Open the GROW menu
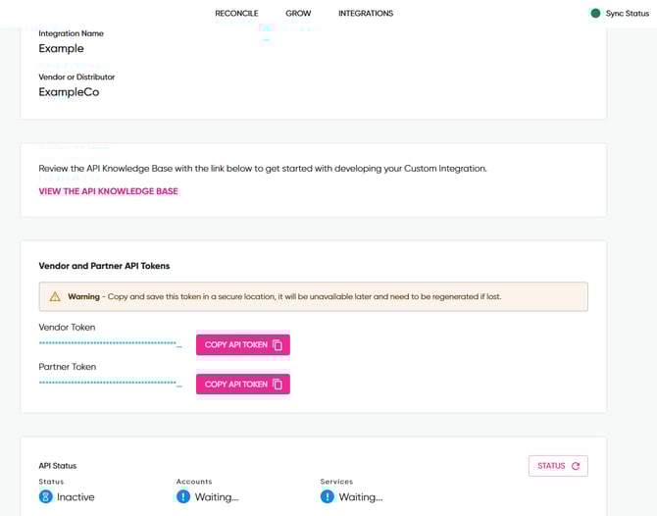 click(298, 14)
